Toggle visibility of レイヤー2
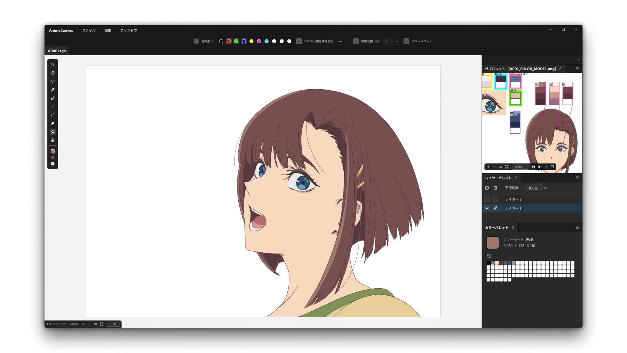The width and height of the screenshot is (627, 353). [487, 199]
